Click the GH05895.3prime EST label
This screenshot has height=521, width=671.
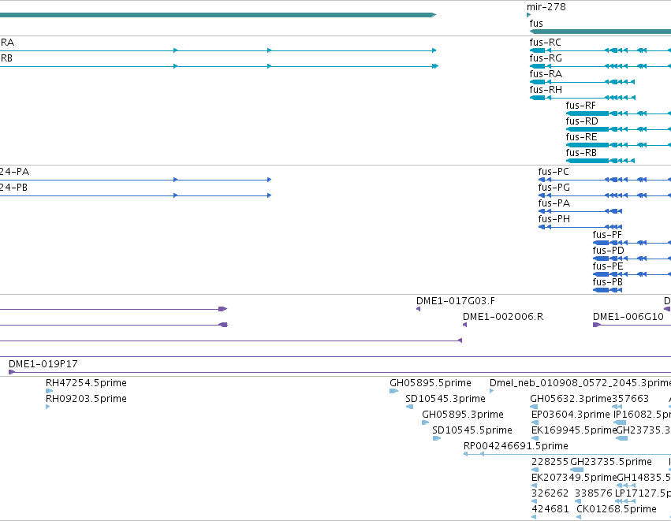click(463, 415)
